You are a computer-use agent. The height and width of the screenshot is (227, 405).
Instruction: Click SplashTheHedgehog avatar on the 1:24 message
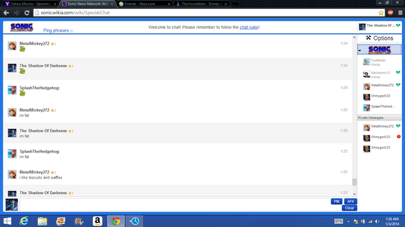(x=12, y=90)
